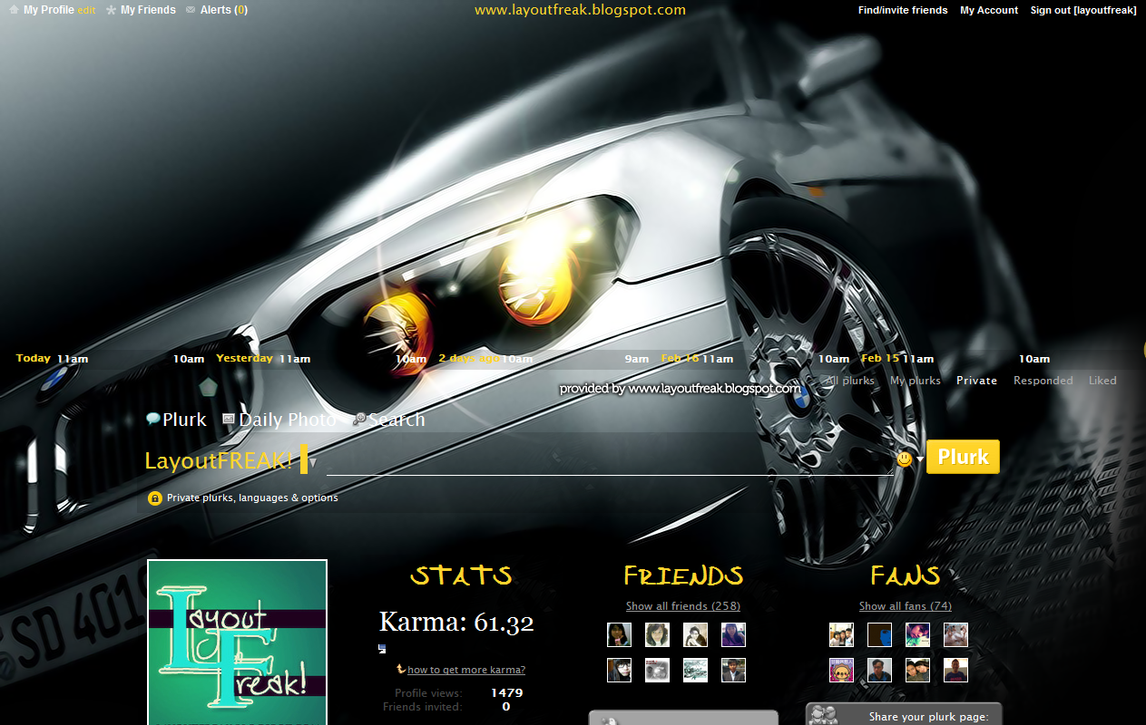Click the profile views count '1479'
Viewport: 1146px width, 725px height.
506,693
